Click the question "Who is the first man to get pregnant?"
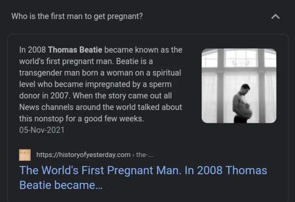This screenshot has width=295, height=202. coord(77,16)
